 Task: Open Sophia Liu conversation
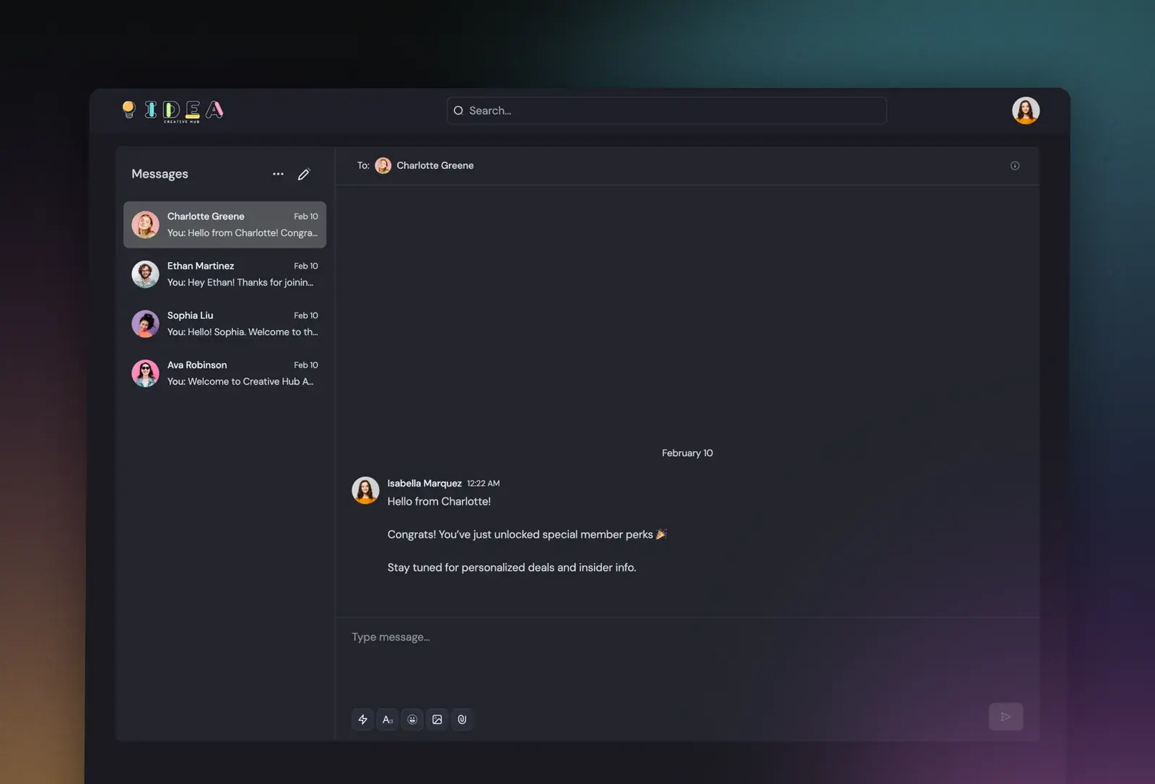click(225, 323)
